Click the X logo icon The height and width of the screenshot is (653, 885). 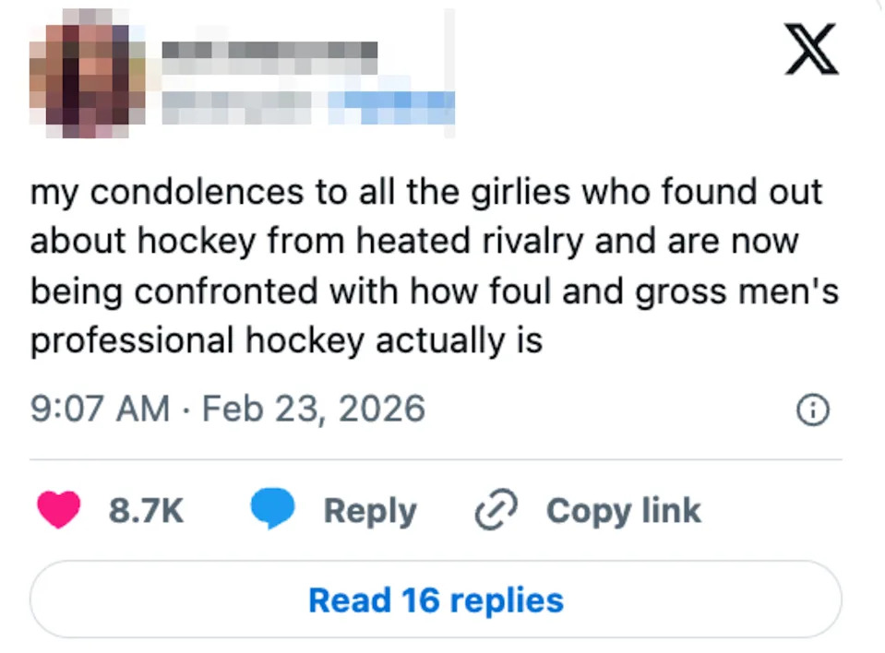(810, 49)
